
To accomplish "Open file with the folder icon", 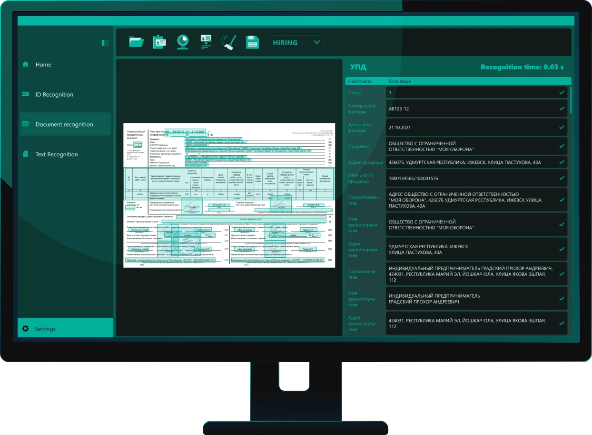I will coord(136,42).
